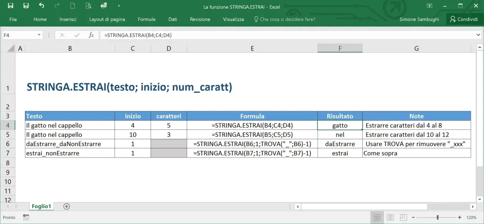Select the Foglio1 sheet tab
This screenshot has height=224, width=484.
click(x=41, y=206)
